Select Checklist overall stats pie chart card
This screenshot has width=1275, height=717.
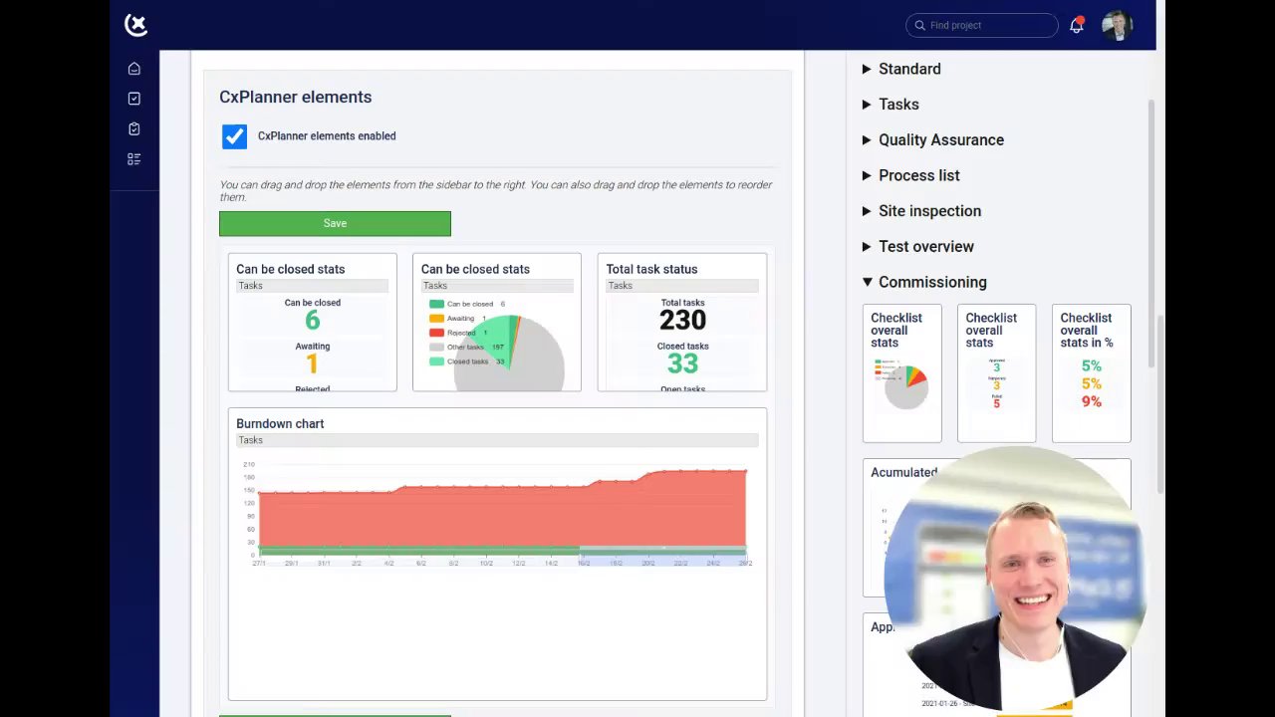click(x=902, y=373)
